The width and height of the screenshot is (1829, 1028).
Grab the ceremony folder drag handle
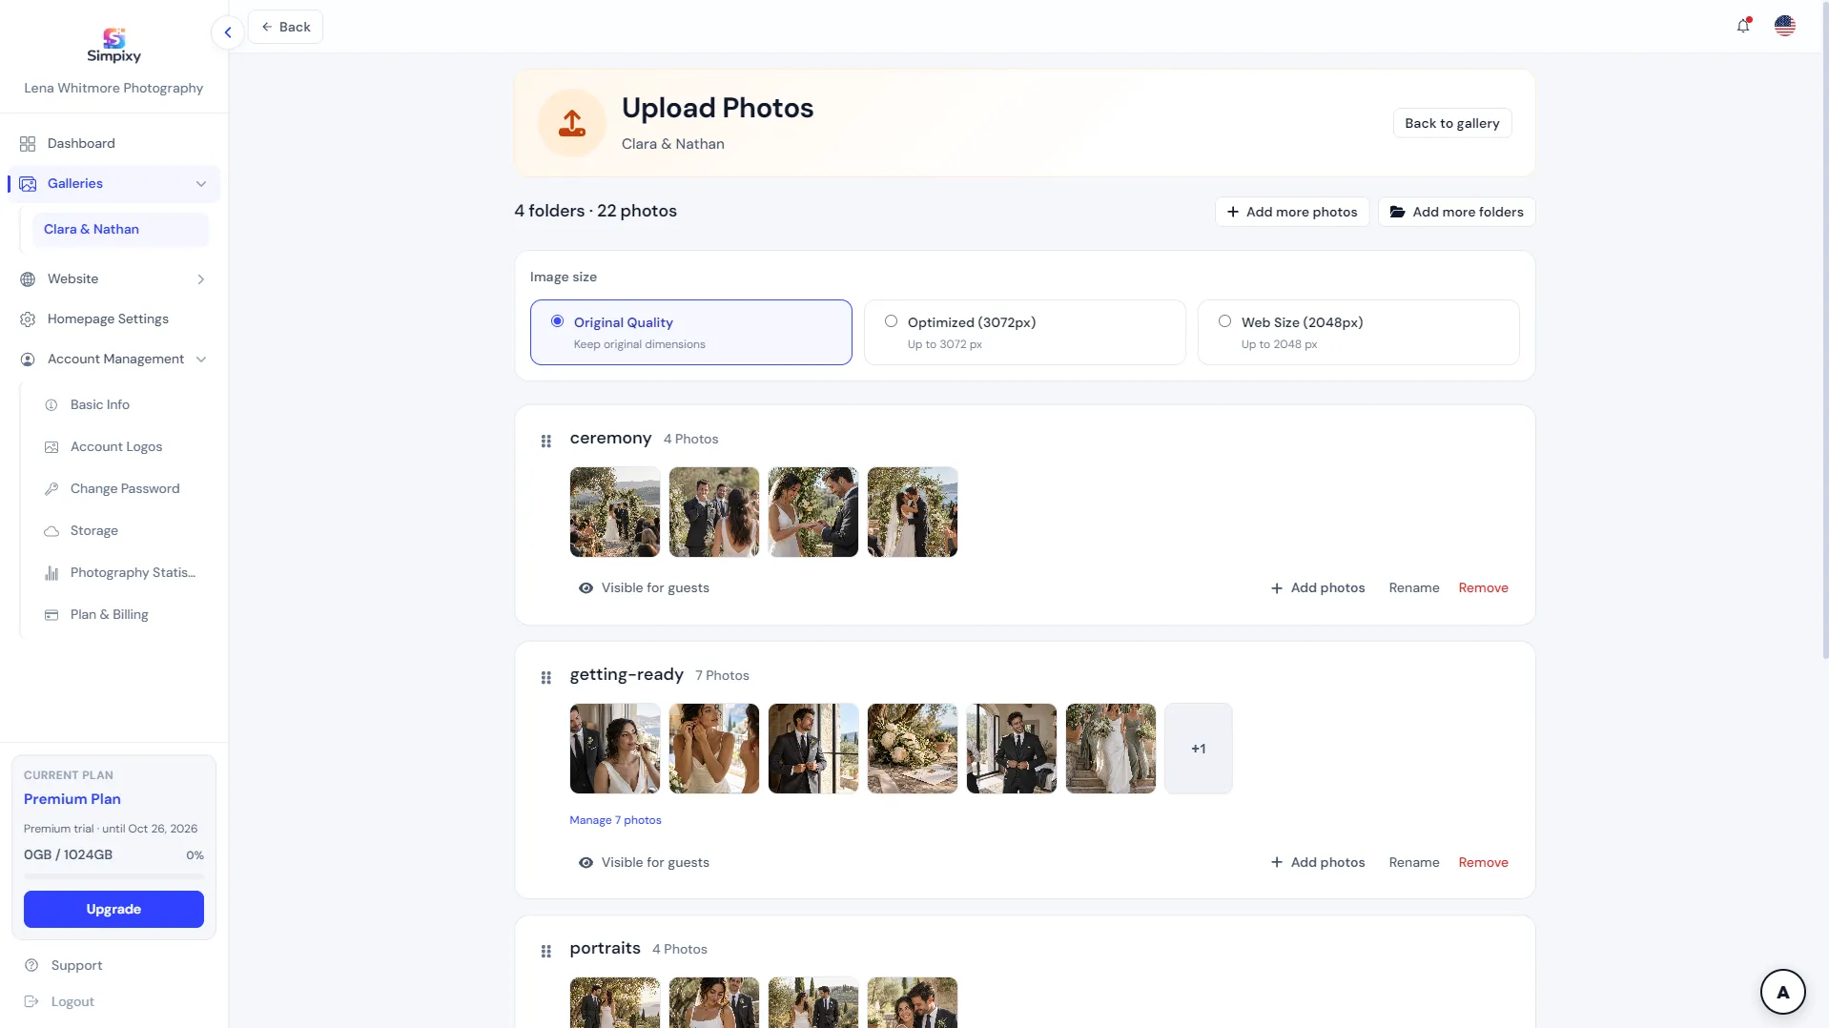[546, 441]
